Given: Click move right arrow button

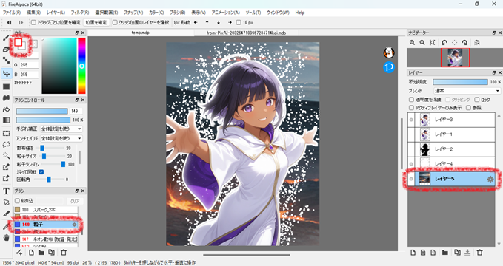Looking at the screenshot, I should coord(230,22).
